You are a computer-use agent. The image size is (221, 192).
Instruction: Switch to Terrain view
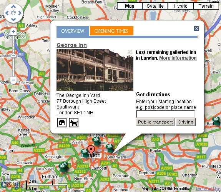point(206,6)
